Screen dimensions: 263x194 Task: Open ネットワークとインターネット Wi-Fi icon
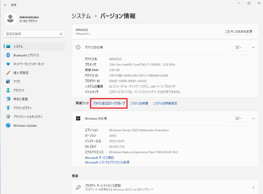click(8, 64)
